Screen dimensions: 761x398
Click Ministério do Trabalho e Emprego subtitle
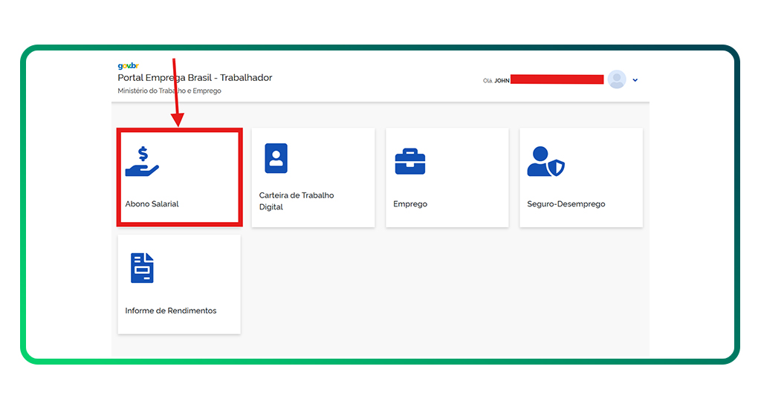pos(169,91)
